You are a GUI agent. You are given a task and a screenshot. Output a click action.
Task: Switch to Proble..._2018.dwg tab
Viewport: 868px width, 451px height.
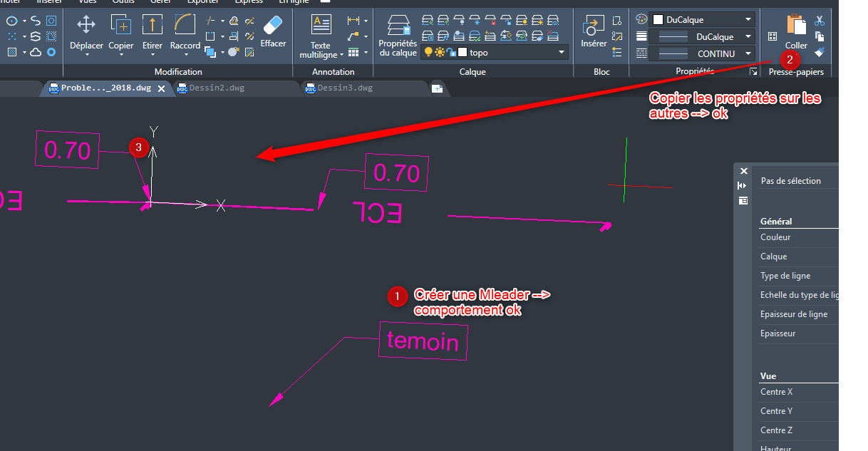[106, 88]
